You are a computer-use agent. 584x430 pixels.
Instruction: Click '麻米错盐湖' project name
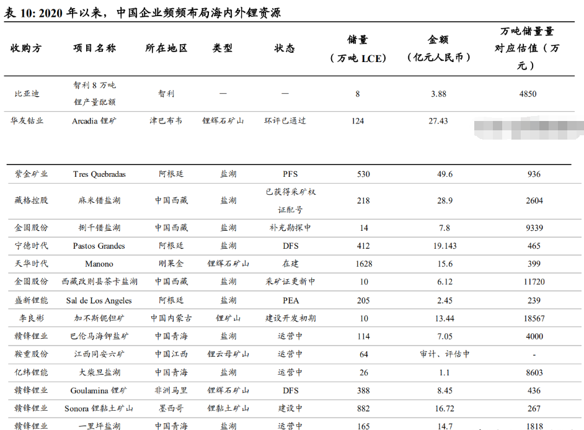(x=99, y=200)
